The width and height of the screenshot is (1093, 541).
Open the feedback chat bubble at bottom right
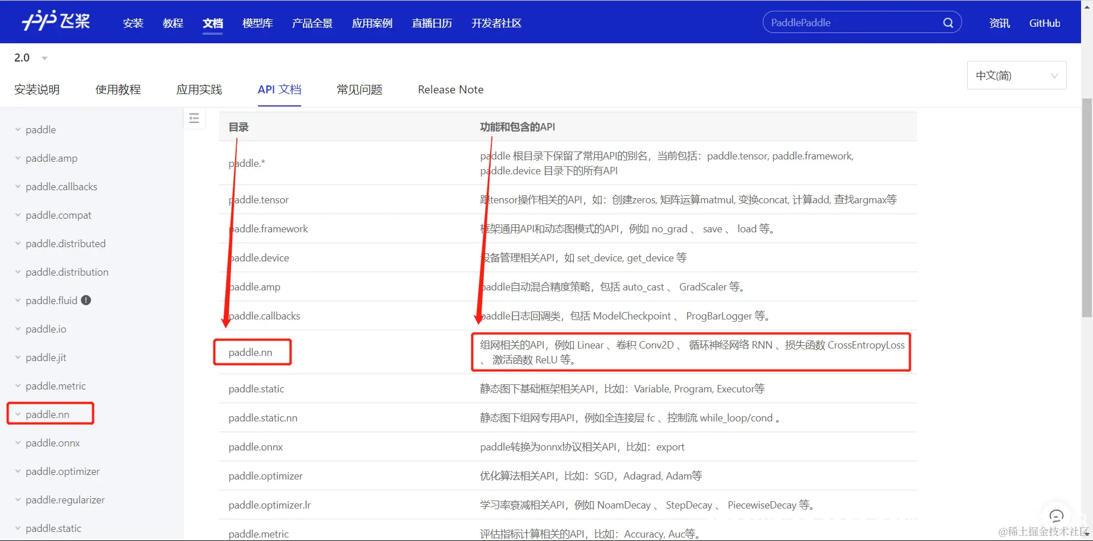point(1057,515)
